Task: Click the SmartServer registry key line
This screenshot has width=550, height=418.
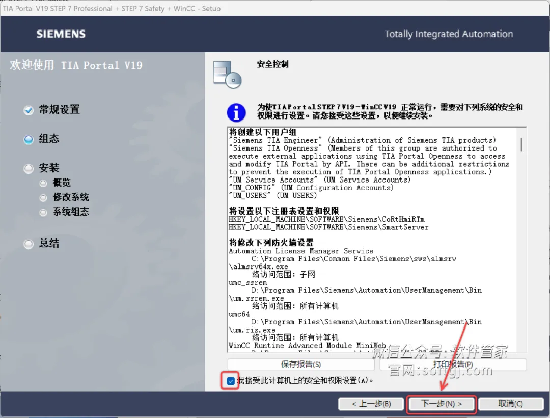Action: [x=328, y=227]
